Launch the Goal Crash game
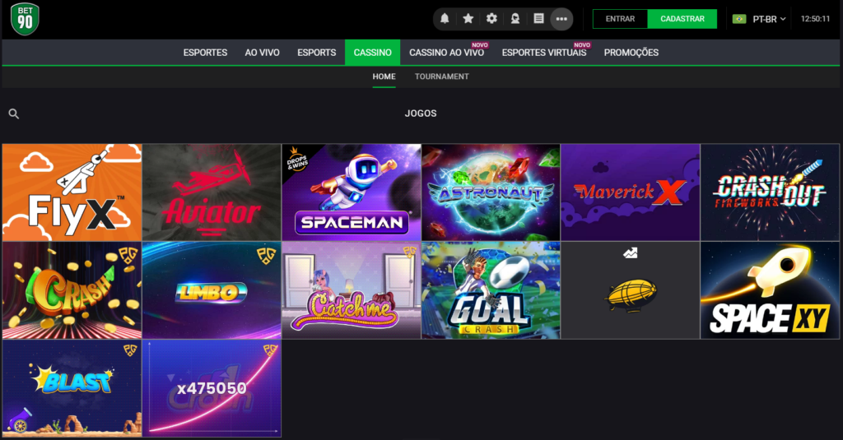 click(x=491, y=290)
